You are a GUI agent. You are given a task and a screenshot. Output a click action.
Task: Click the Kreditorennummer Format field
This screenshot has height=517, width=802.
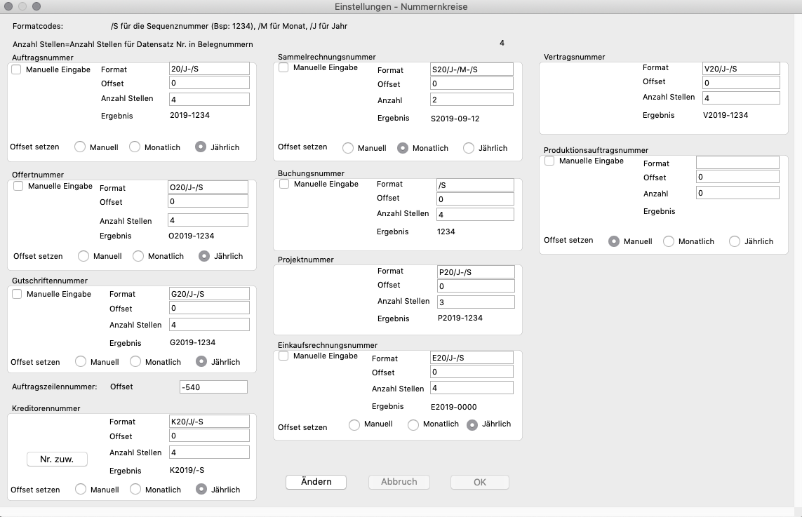tap(209, 422)
